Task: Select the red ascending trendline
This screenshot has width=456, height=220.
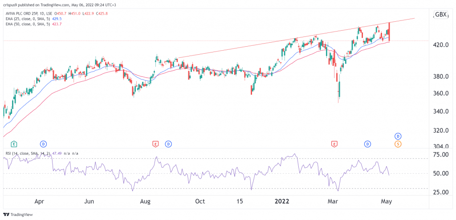Action: pyautogui.click(x=296, y=38)
